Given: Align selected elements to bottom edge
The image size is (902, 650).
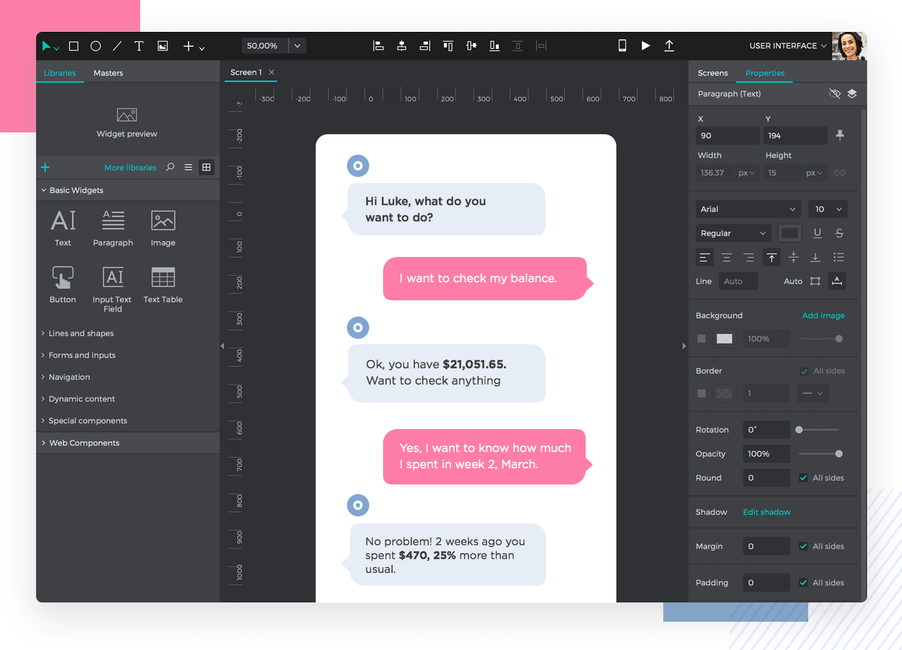Looking at the screenshot, I should pos(494,46).
